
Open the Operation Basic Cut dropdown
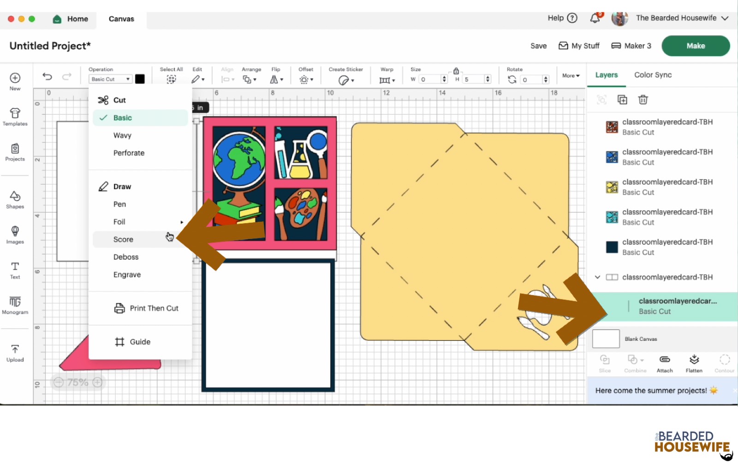tap(111, 79)
